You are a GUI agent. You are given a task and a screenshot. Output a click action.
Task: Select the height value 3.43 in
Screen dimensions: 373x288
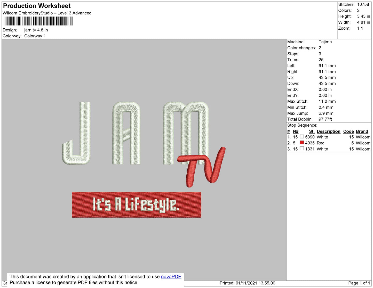[x=363, y=16]
